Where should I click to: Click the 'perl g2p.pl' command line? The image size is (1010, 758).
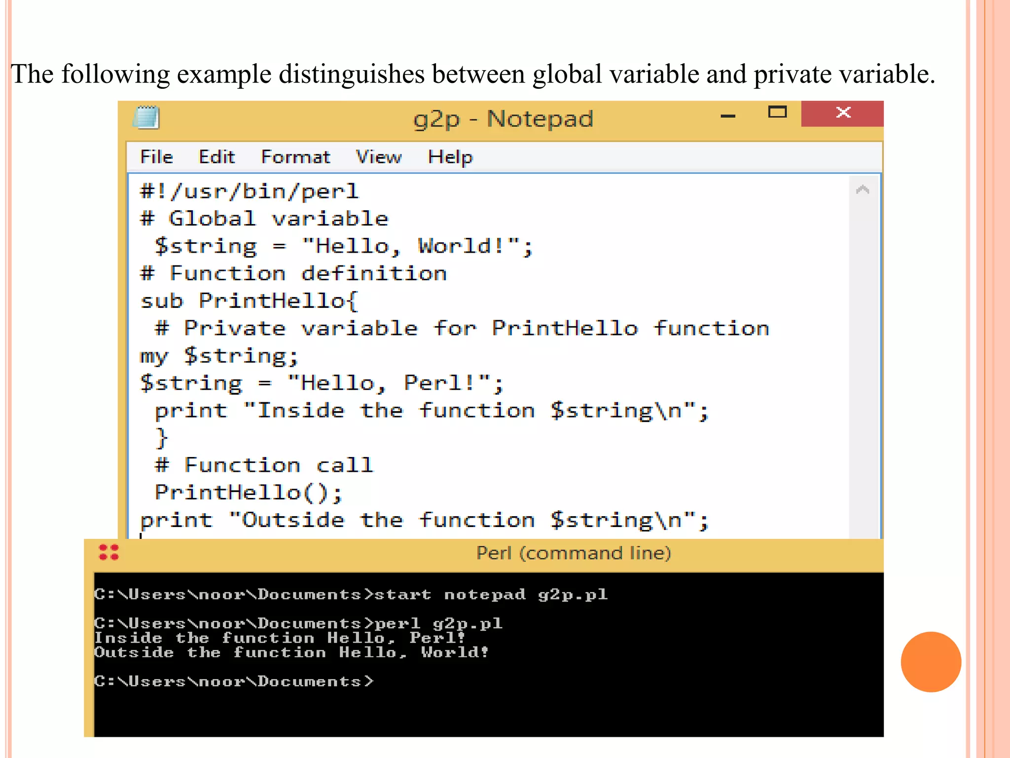coord(298,623)
